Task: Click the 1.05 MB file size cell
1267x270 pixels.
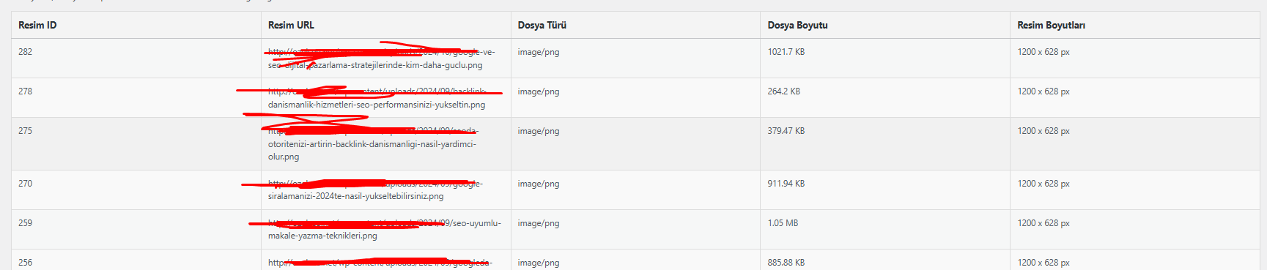Action: (x=783, y=223)
